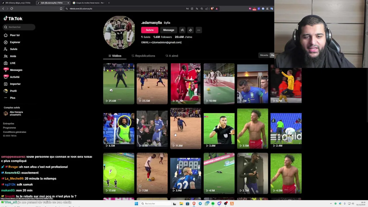Click the bookmark icon in address bar
Viewport: 368px width, 207px height.
pyautogui.click(x=61, y=9)
